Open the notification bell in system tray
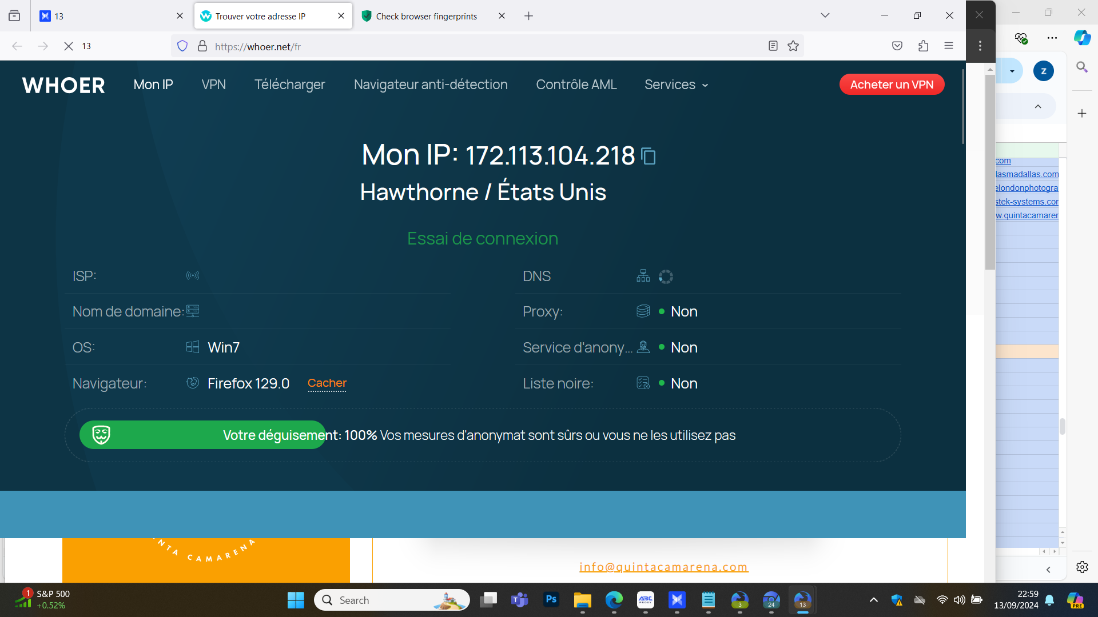1098x617 pixels. (x=1049, y=600)
